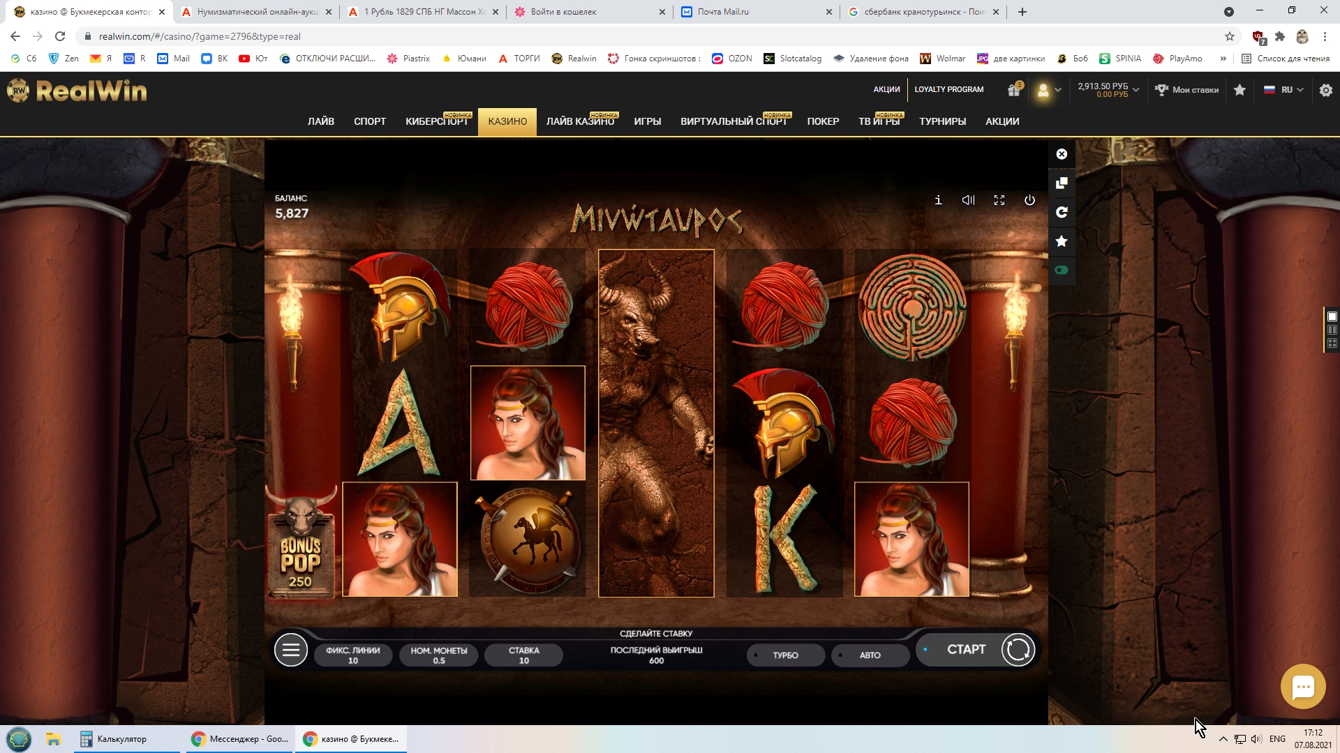The height and width of the screenshot is (753, 1340).
Task: Open LOYALTY PROGRAM link
Action: click(x=949, y=89)
